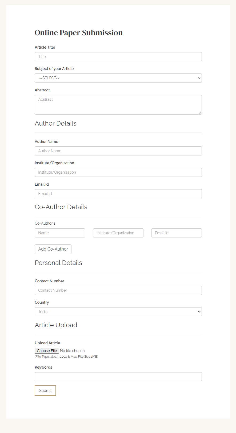
Task: Click the Co-Author Email Id field
Action: (x=176, y=233)
